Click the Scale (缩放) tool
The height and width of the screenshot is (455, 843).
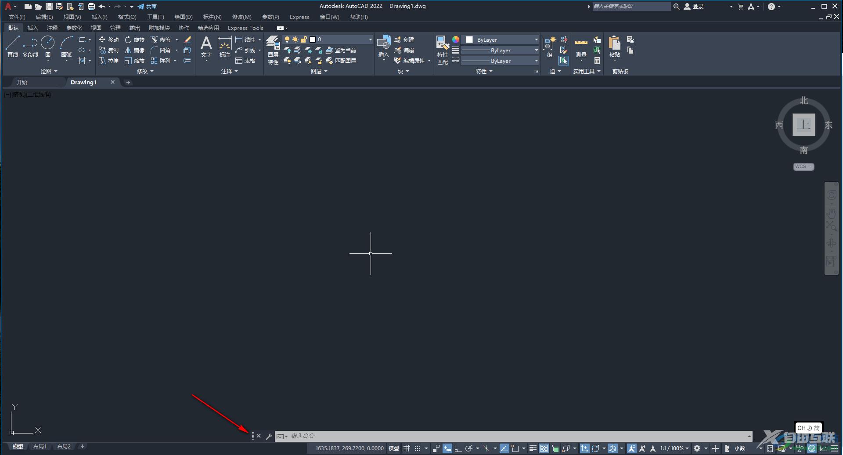(134, 61)
